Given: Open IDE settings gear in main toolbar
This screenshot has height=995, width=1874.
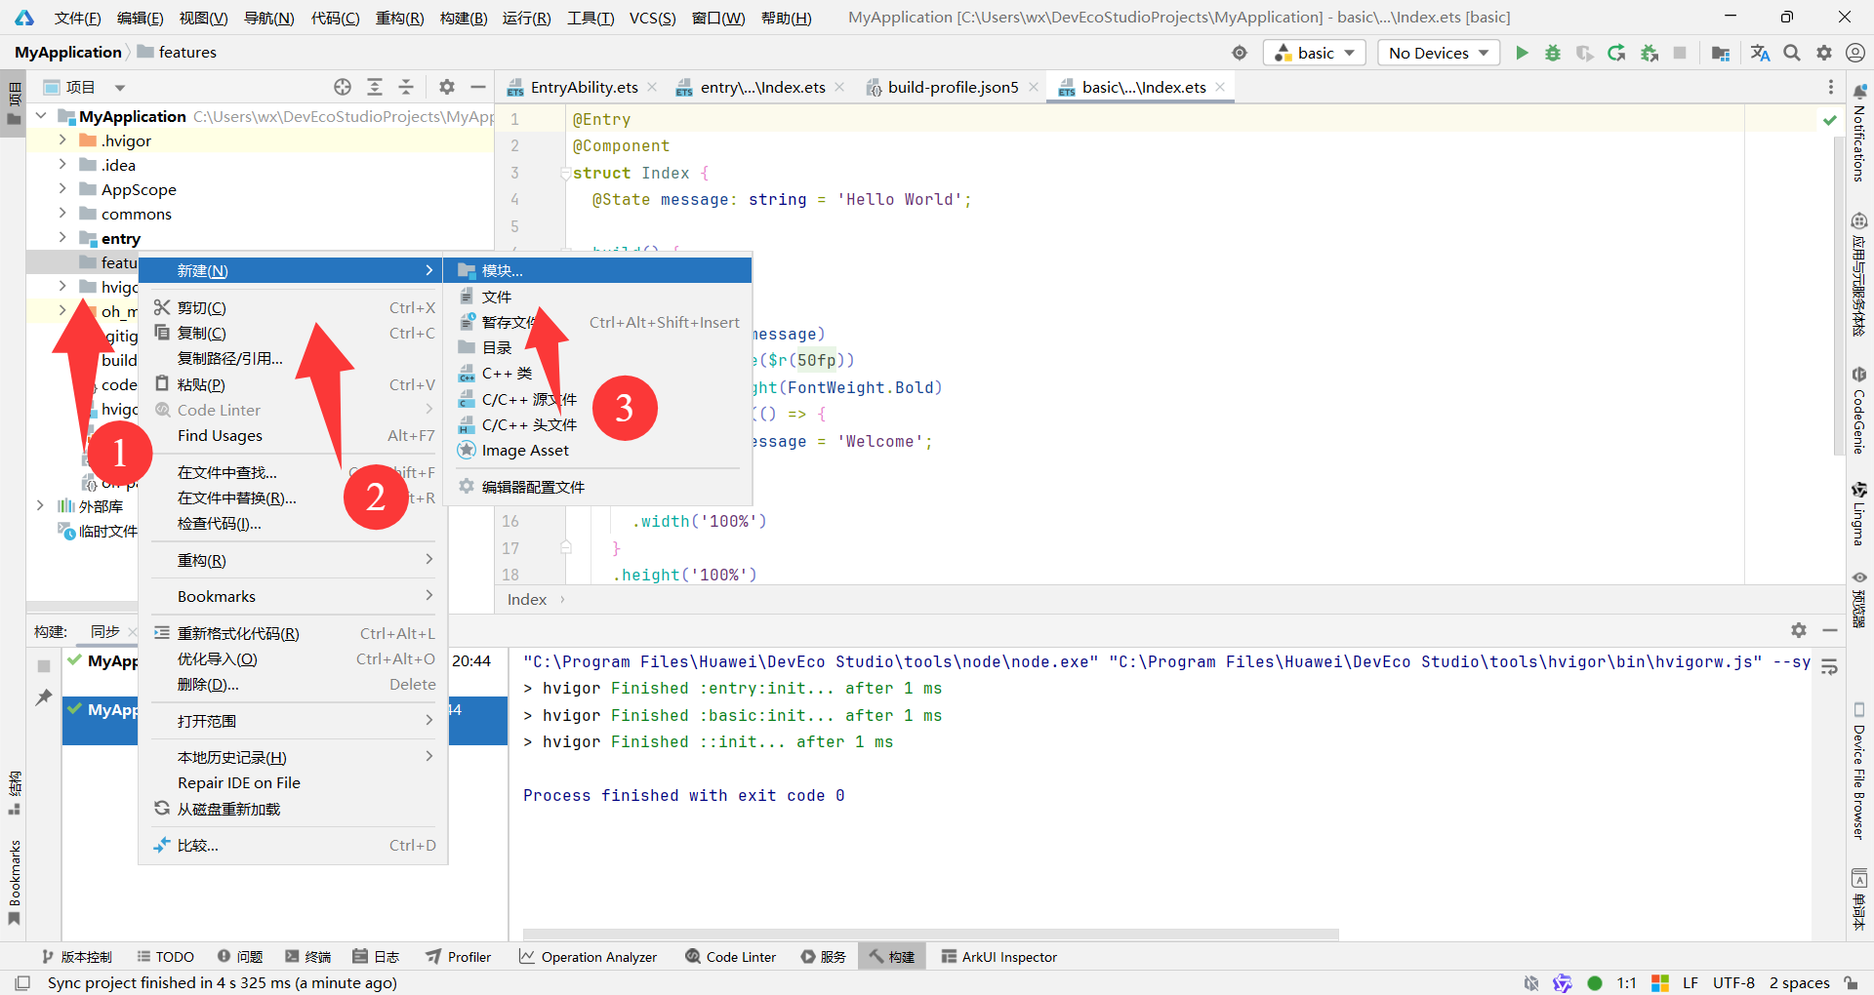Looking at the screenshot, I should point(1824,53).
